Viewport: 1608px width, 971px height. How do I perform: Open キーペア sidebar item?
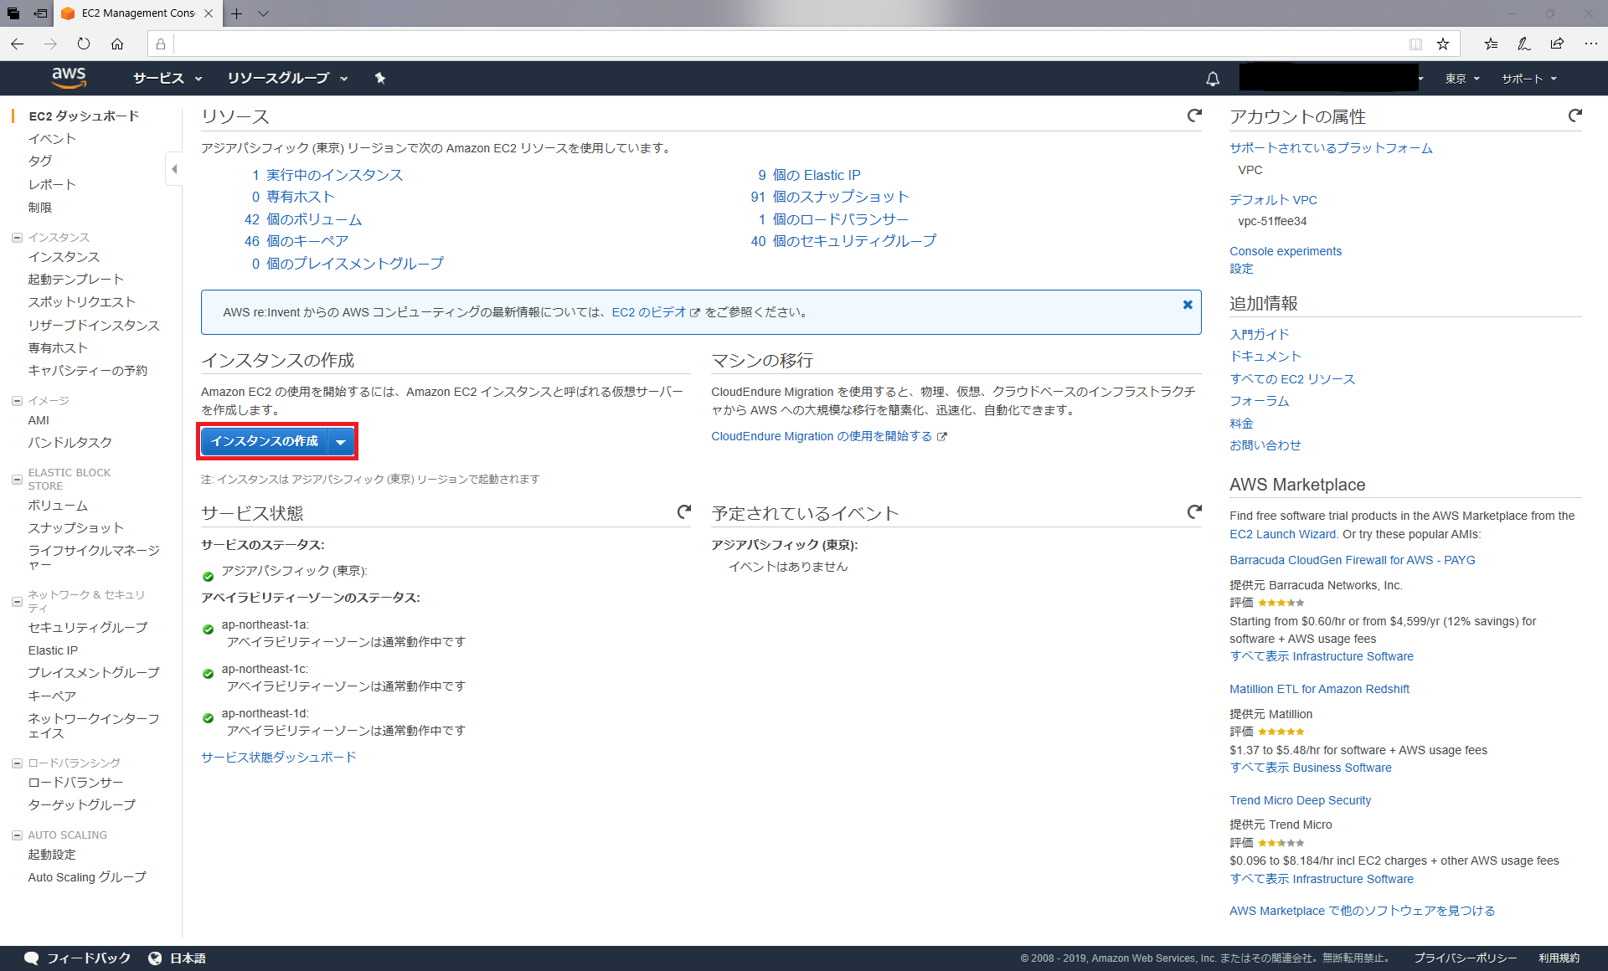pos(52,695)
